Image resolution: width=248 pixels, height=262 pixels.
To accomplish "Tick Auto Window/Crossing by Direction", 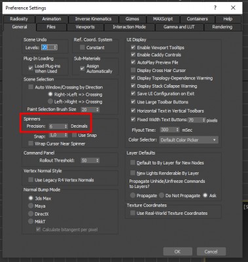I will coord(31,87).
